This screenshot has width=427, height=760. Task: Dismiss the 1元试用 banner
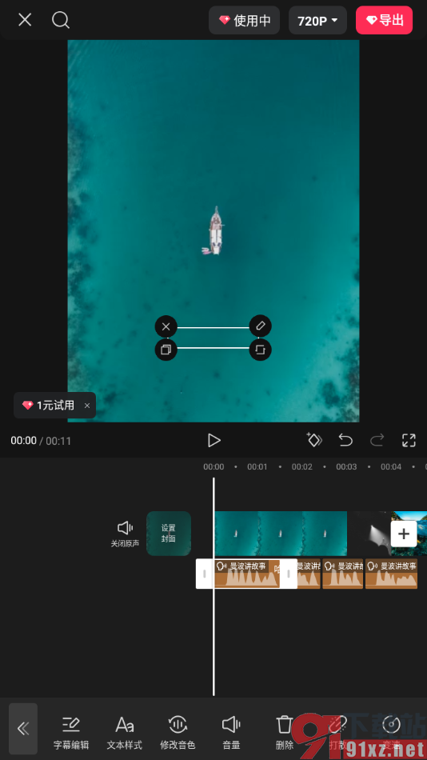click(x=87, y=406)
